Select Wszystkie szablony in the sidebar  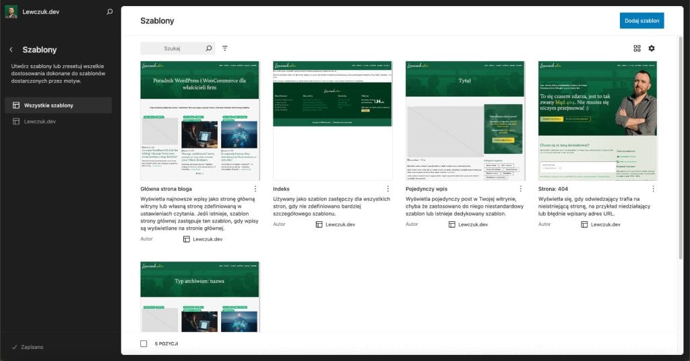[x=58, y=106]
